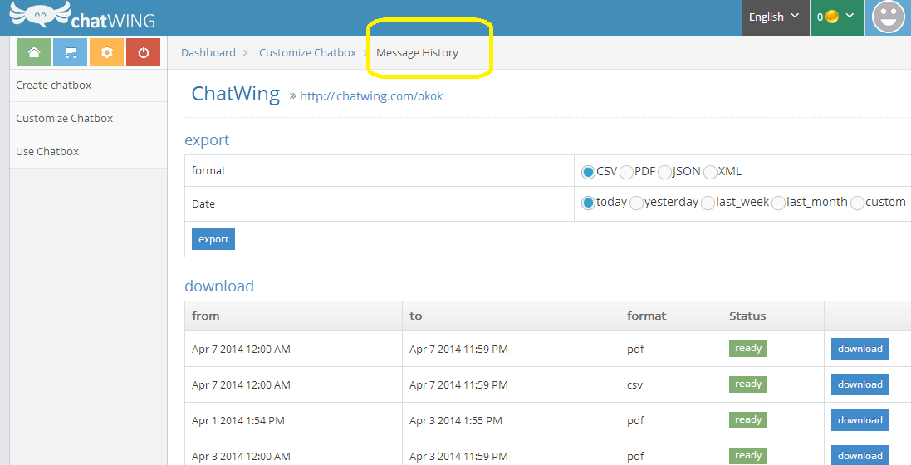911x465 pixels.
Task: Open the smiley user avatar
Action: [x=888, y=17]
